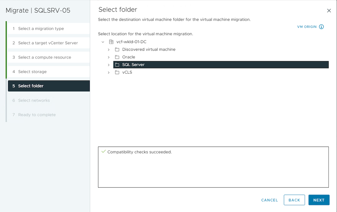
Task: Open step 3 Select a compute resource
Action: point(44,57)
